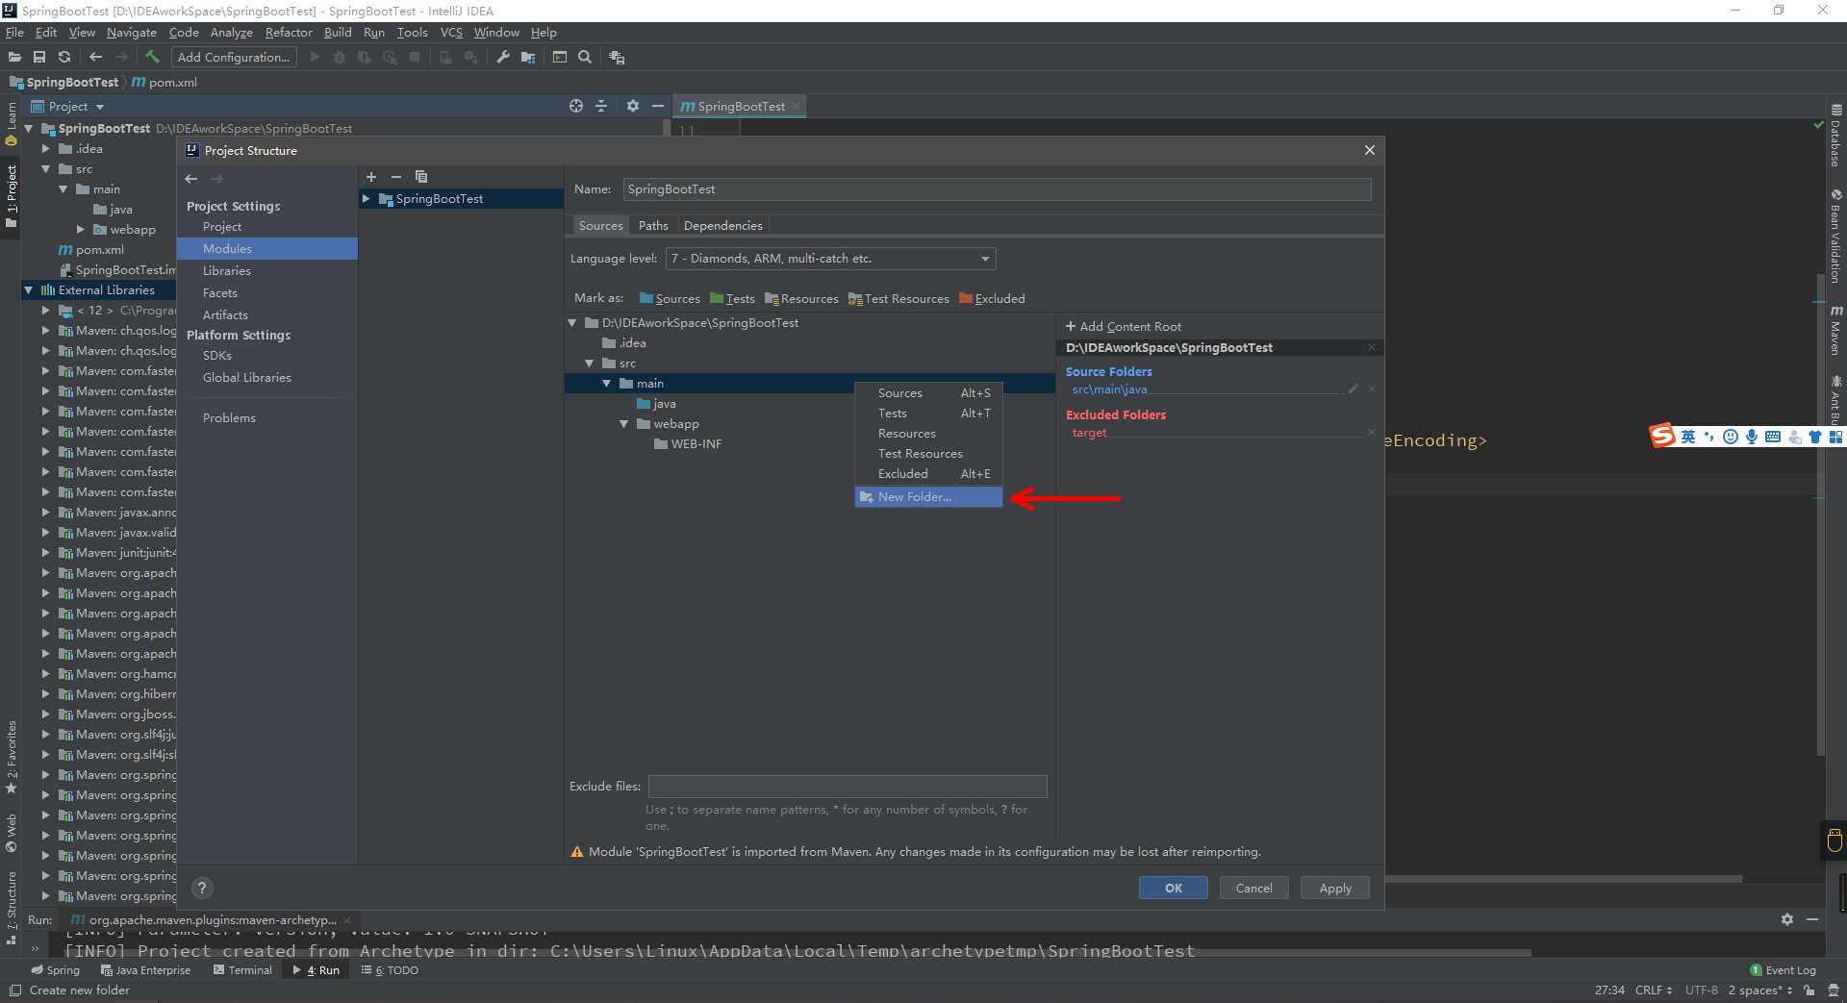This screenshot has height=1003, width=1847.
Task: Mark folder as Test Resources
Action: pos(898,299)
